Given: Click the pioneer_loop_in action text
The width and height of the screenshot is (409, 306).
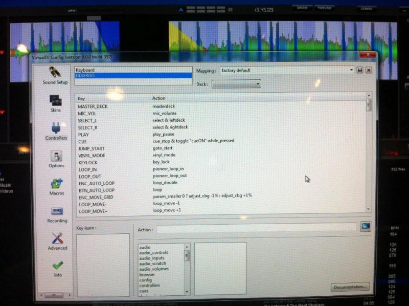Looking at the screenshot, I should click(x=168, y=169).
